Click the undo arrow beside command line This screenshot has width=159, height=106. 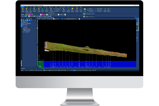point(44,68)
